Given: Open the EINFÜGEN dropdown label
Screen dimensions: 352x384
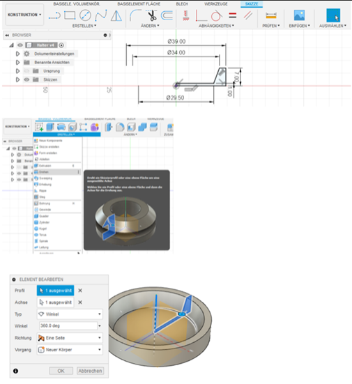Looking at the screenshot, I should tap(299, 26).
